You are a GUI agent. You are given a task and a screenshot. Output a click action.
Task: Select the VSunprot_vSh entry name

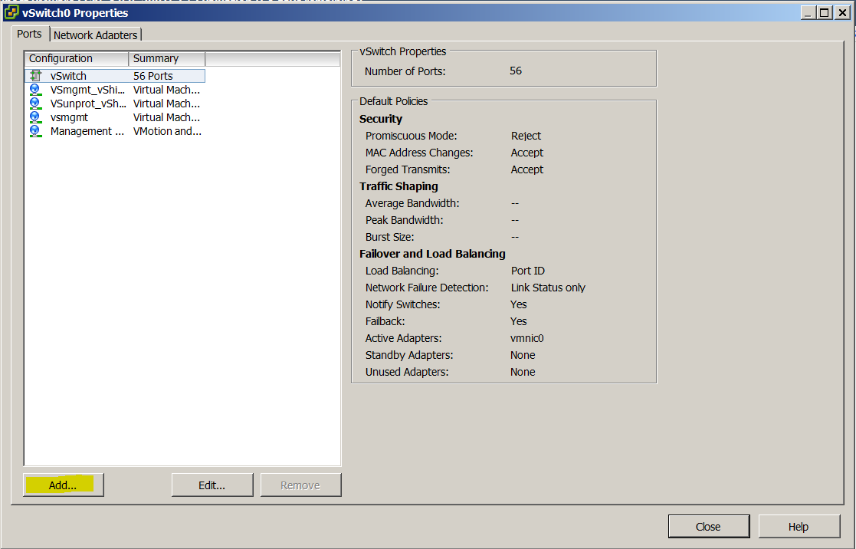pyautogui.click(x=88, y=104)
